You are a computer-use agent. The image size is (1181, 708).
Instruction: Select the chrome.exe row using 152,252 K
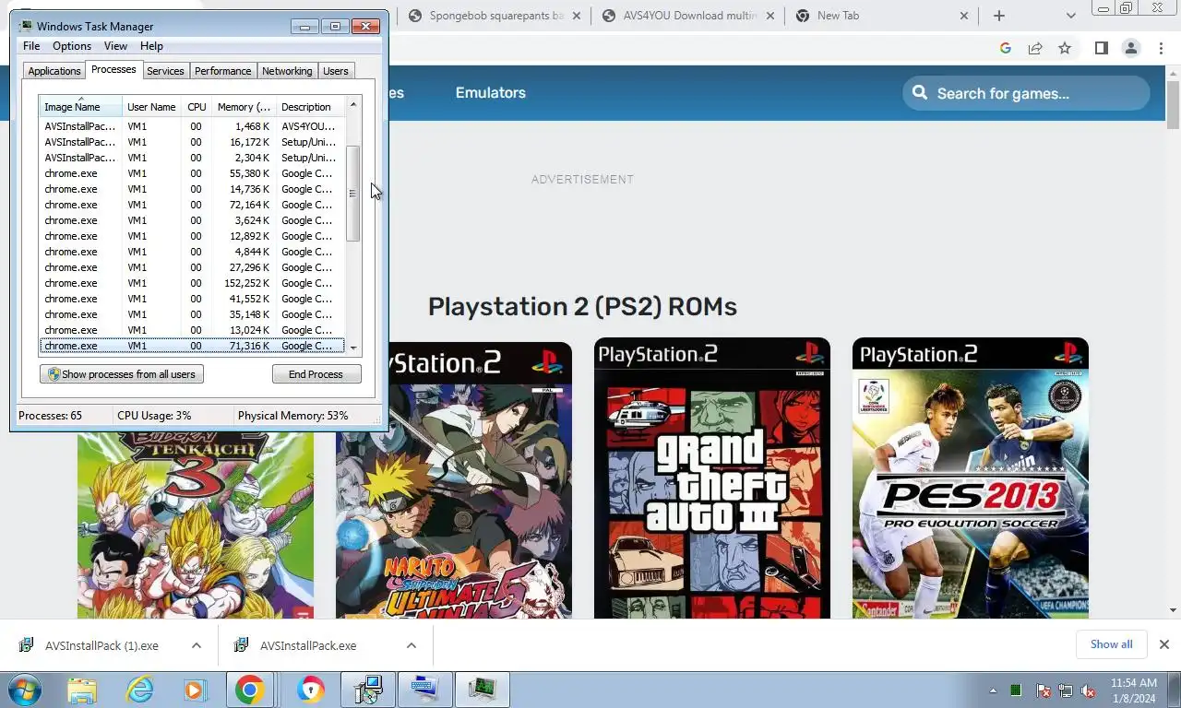192,283
